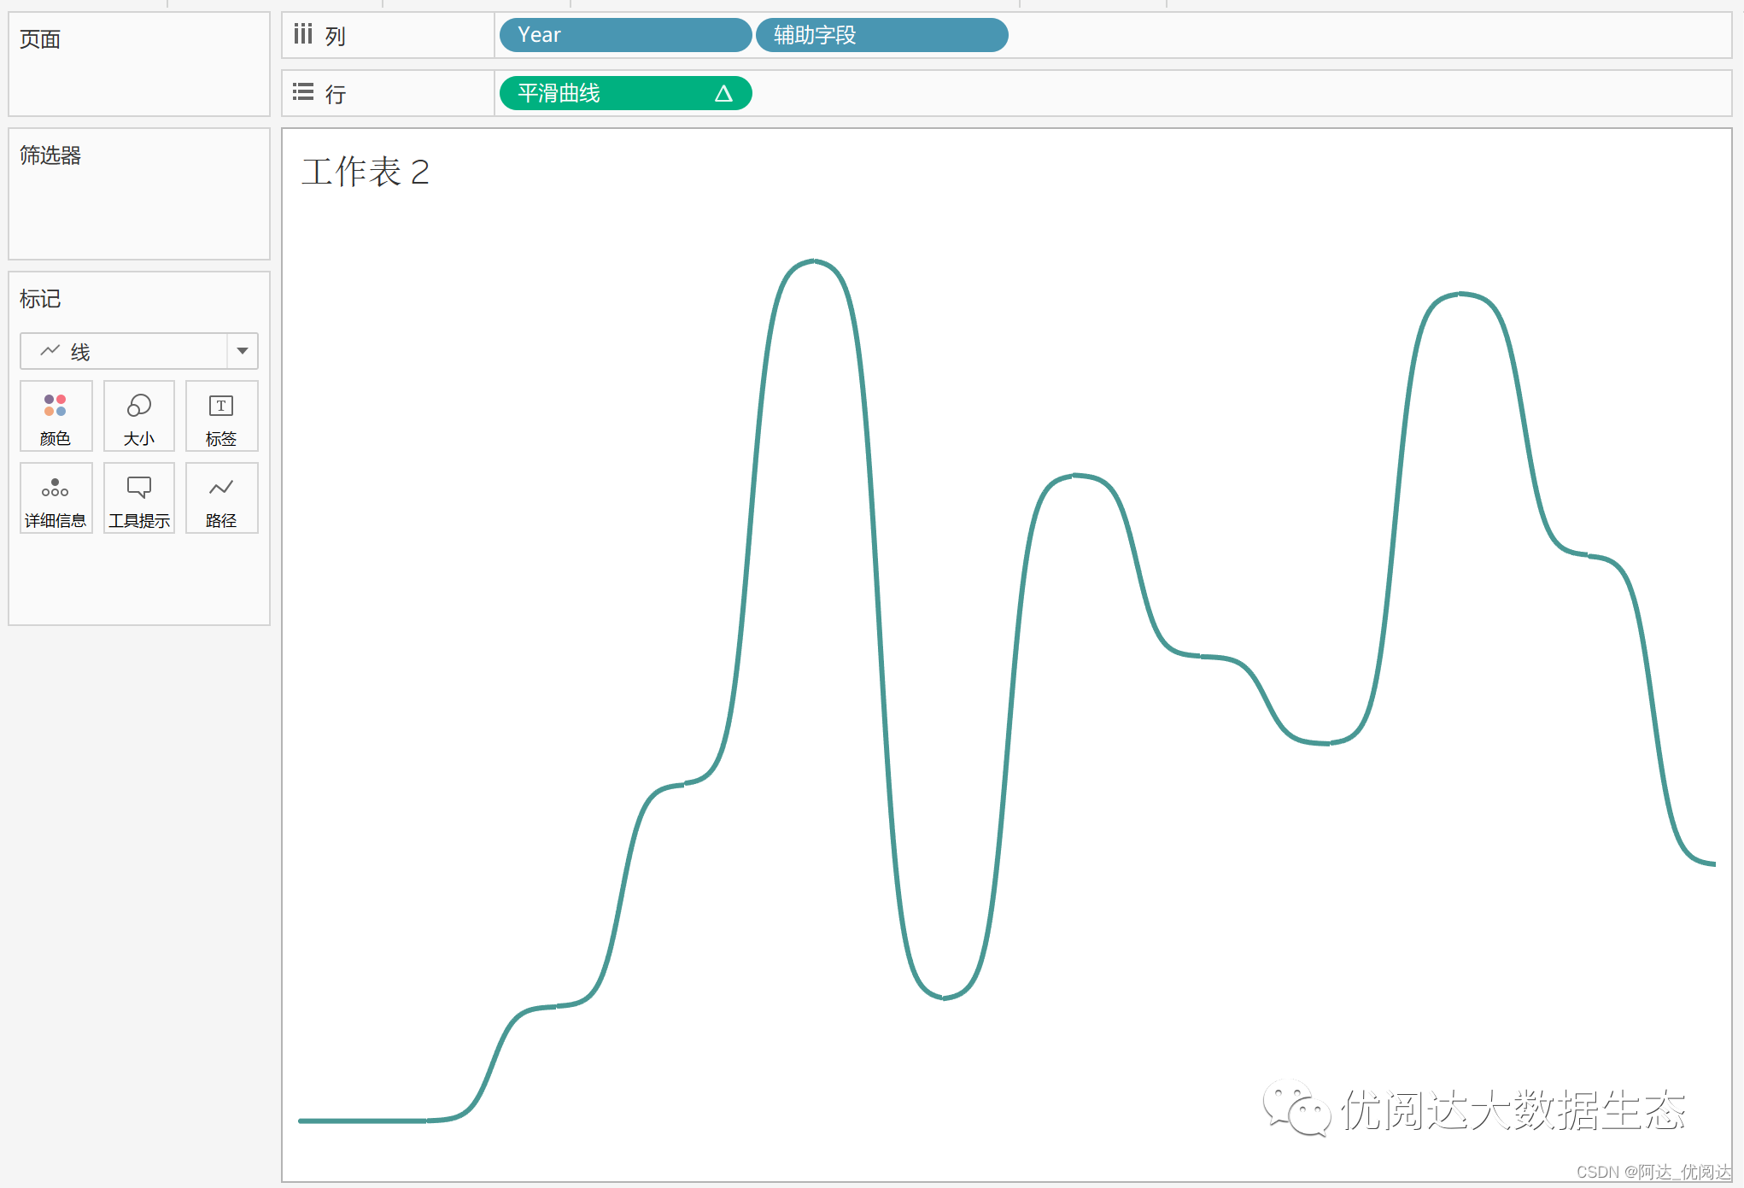Click the Detail (详细信息) marks card
Image resolution: width=1744 pixels, height=1188 pixels.
[x=56, y=498]
